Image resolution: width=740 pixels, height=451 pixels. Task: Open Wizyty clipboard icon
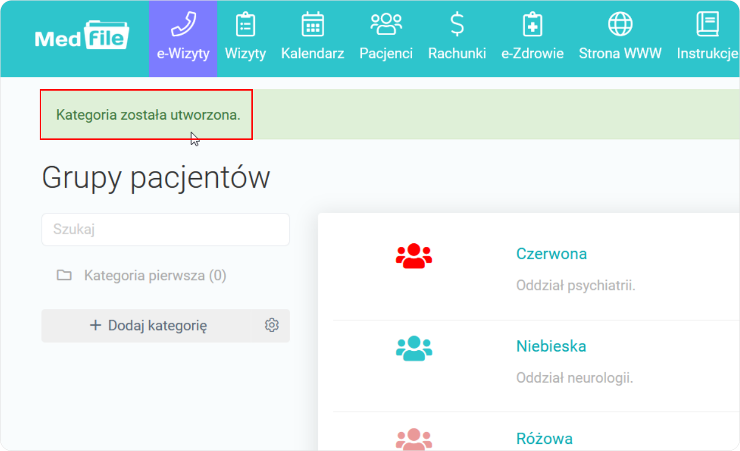coord(246,24)
